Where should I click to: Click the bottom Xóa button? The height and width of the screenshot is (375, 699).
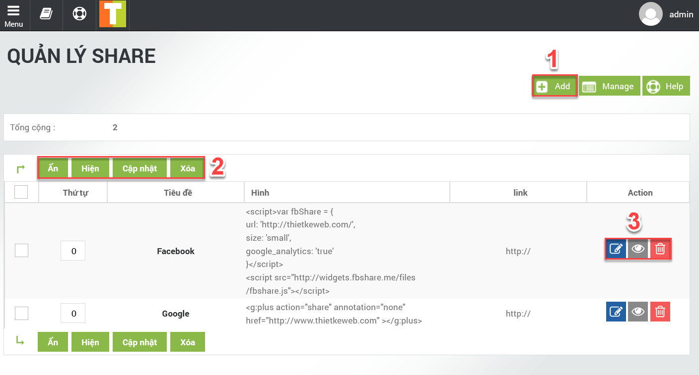[188, 342]
